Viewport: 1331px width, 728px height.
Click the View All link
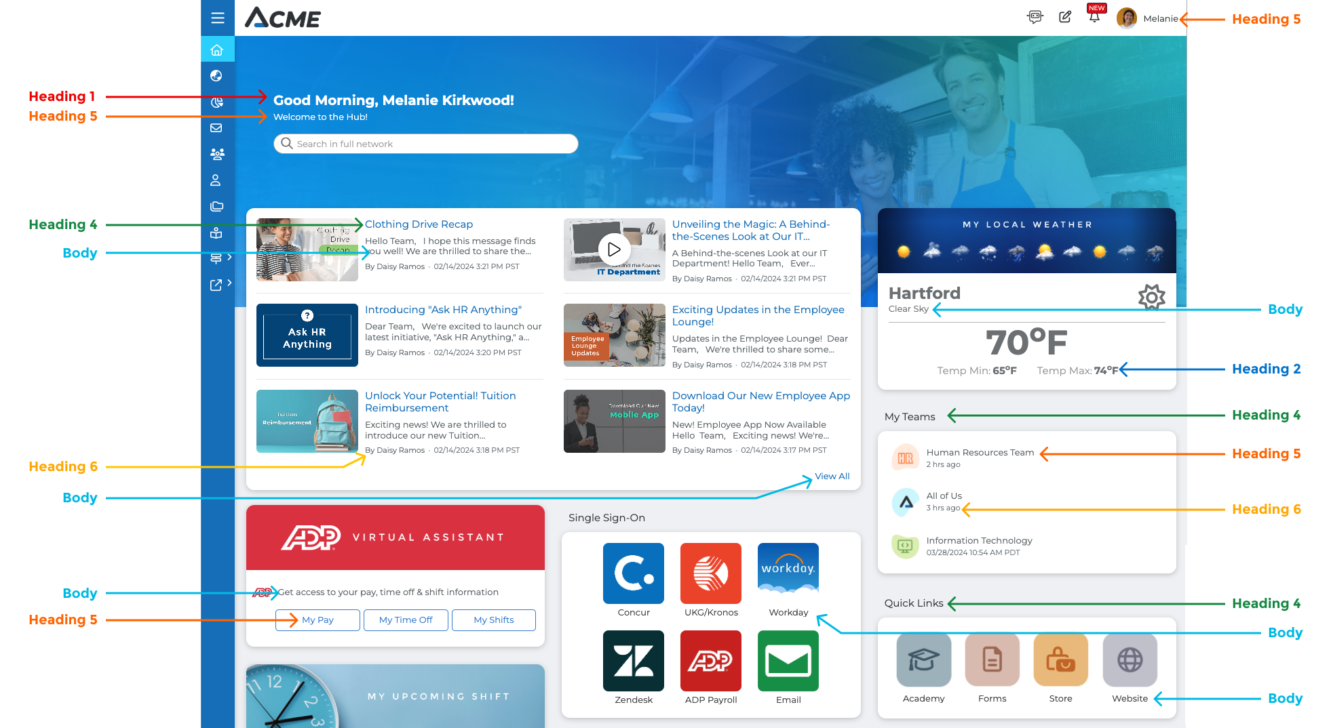[x=832, y=477]
